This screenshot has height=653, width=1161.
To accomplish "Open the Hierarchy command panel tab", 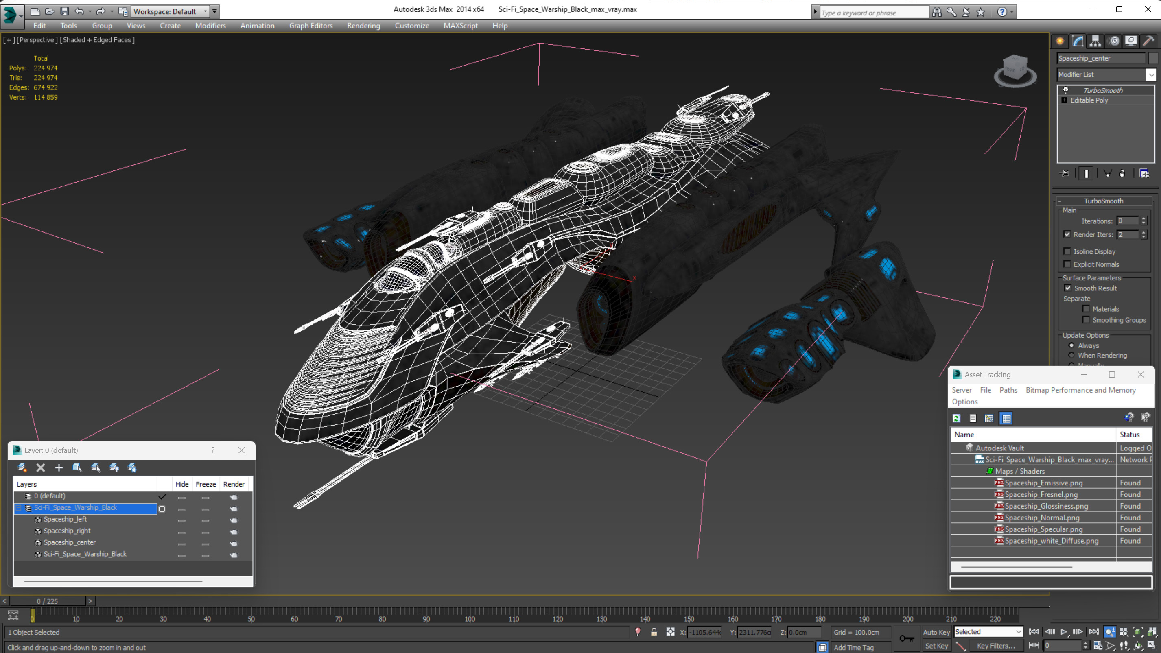I will [x=1095, y=41].
